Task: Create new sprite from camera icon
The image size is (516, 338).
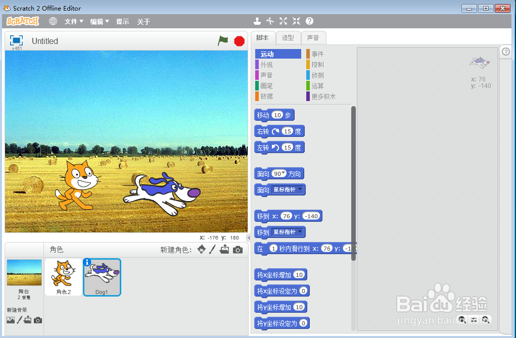Action: [x=238, y=250]
